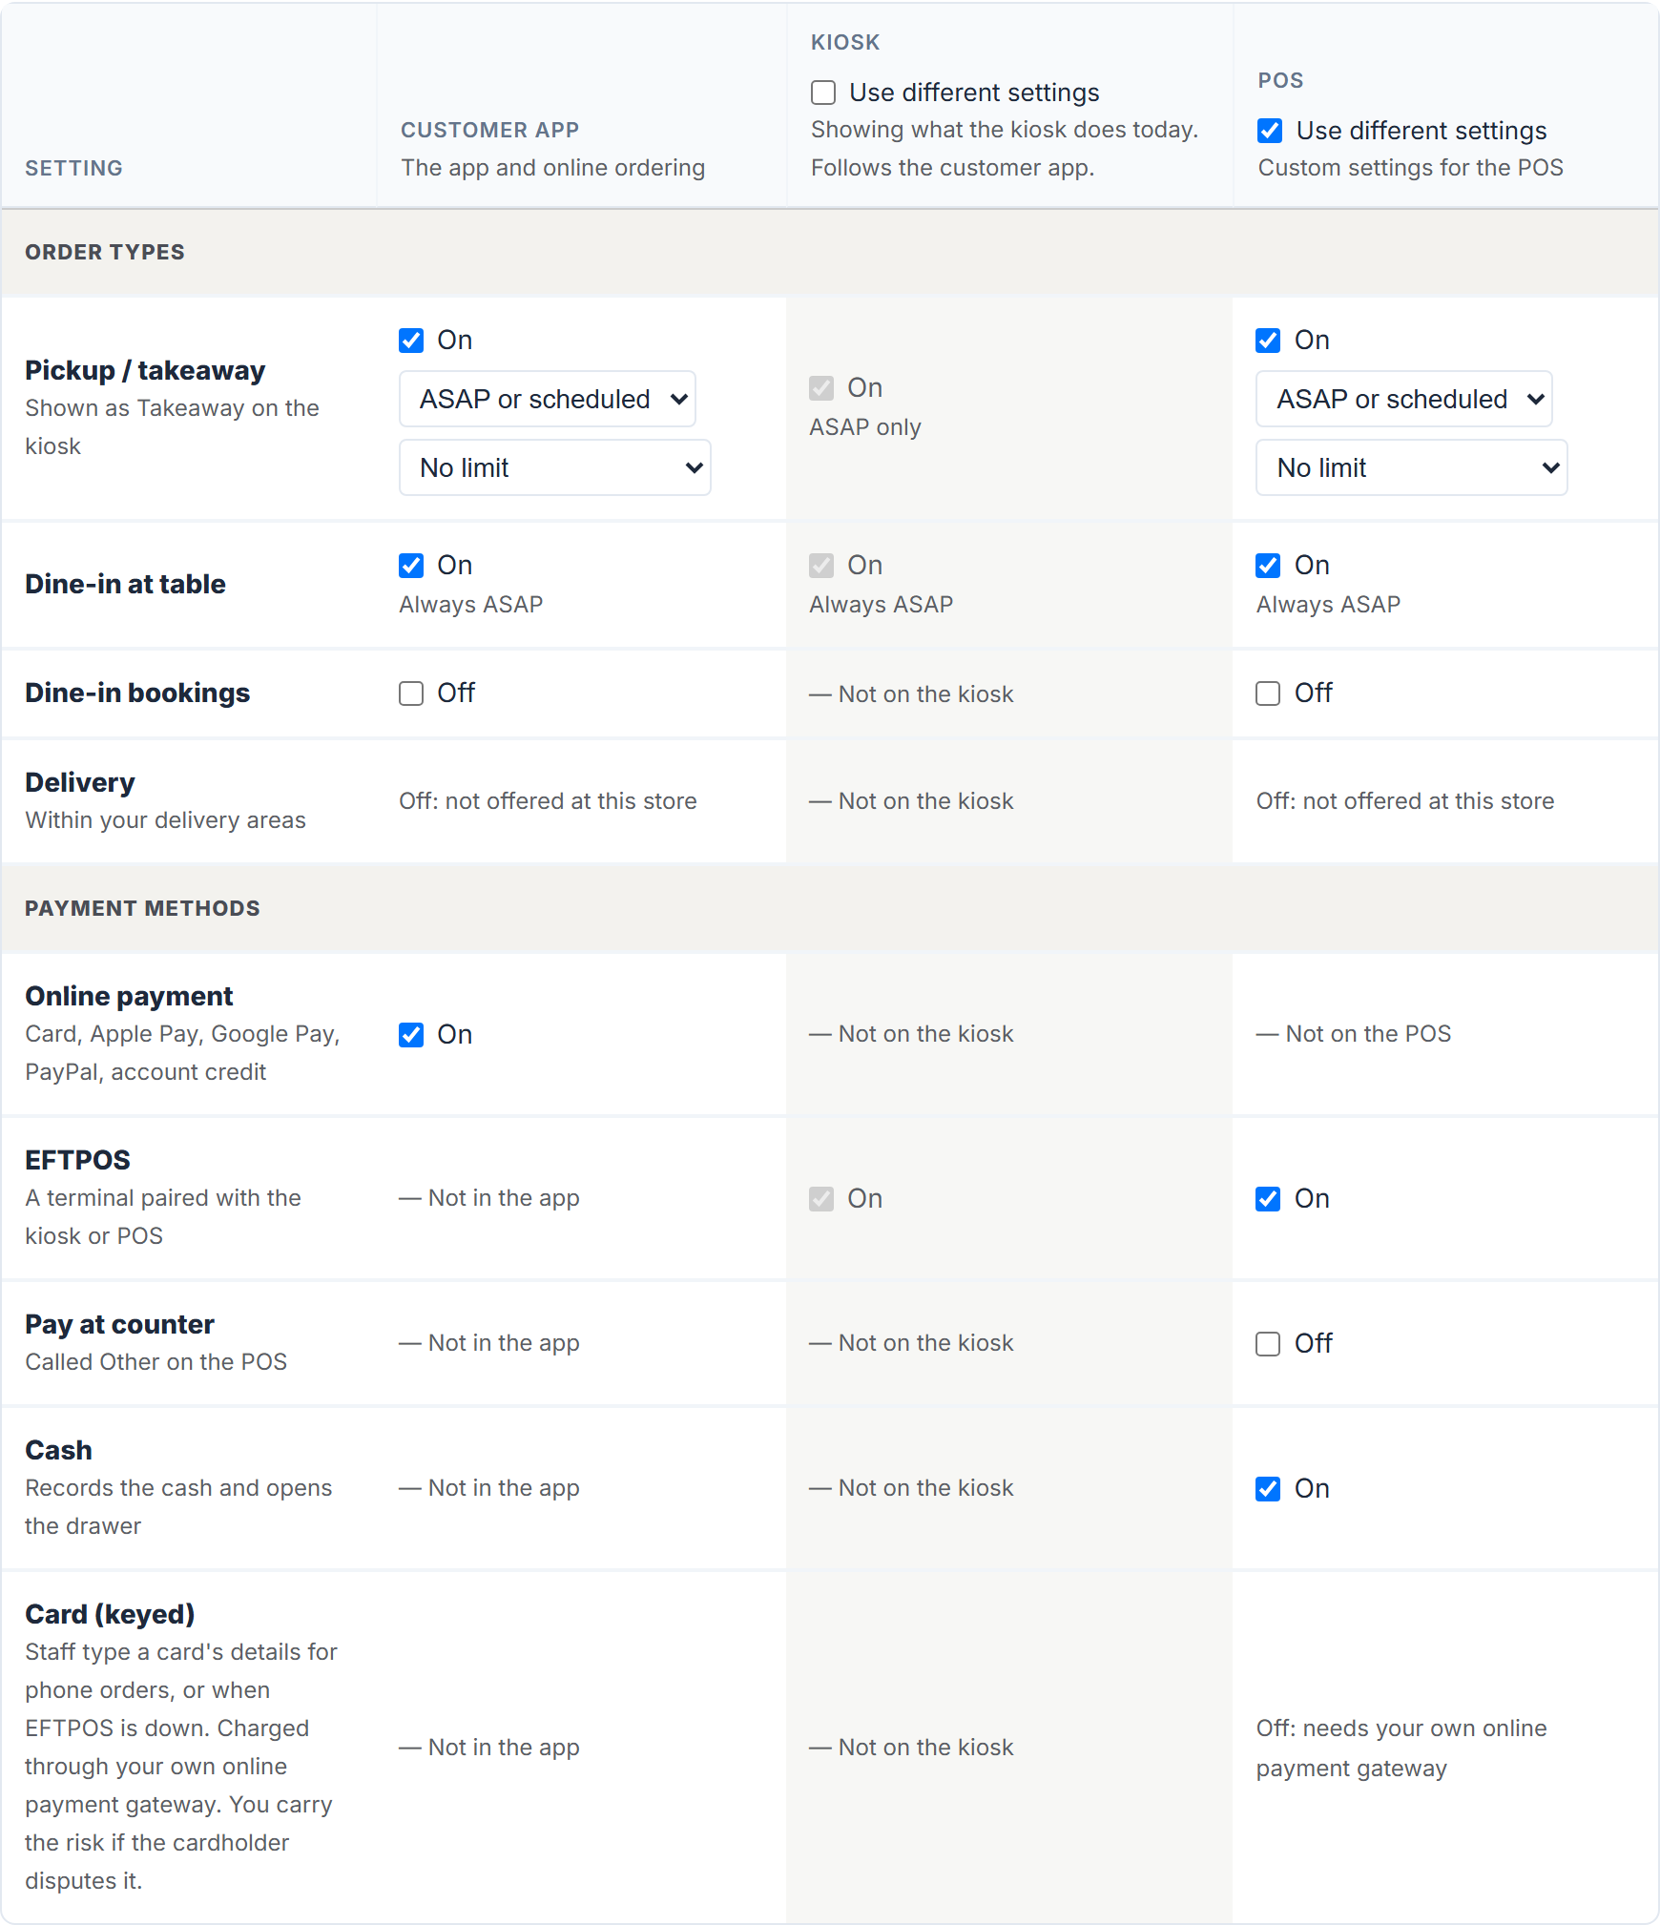Turn off Pickup/takeaway for POS
The height and width of the screenshot is (1925, 1660).
click(1268, 341)
